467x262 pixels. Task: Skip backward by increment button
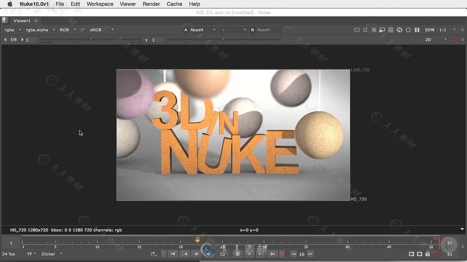[294, 254]
